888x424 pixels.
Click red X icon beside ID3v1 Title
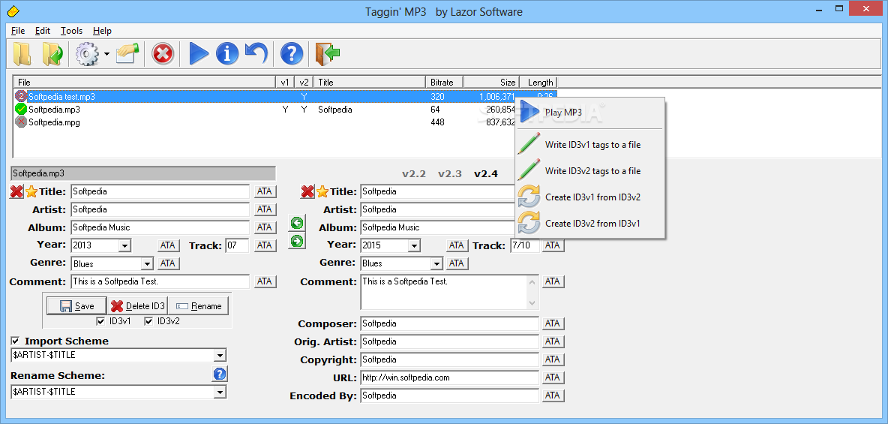tap(16, 191)
